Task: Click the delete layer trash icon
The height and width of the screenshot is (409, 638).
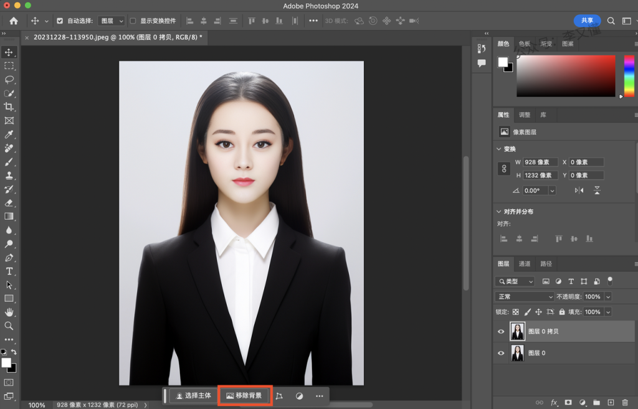Action: (625, 403)
